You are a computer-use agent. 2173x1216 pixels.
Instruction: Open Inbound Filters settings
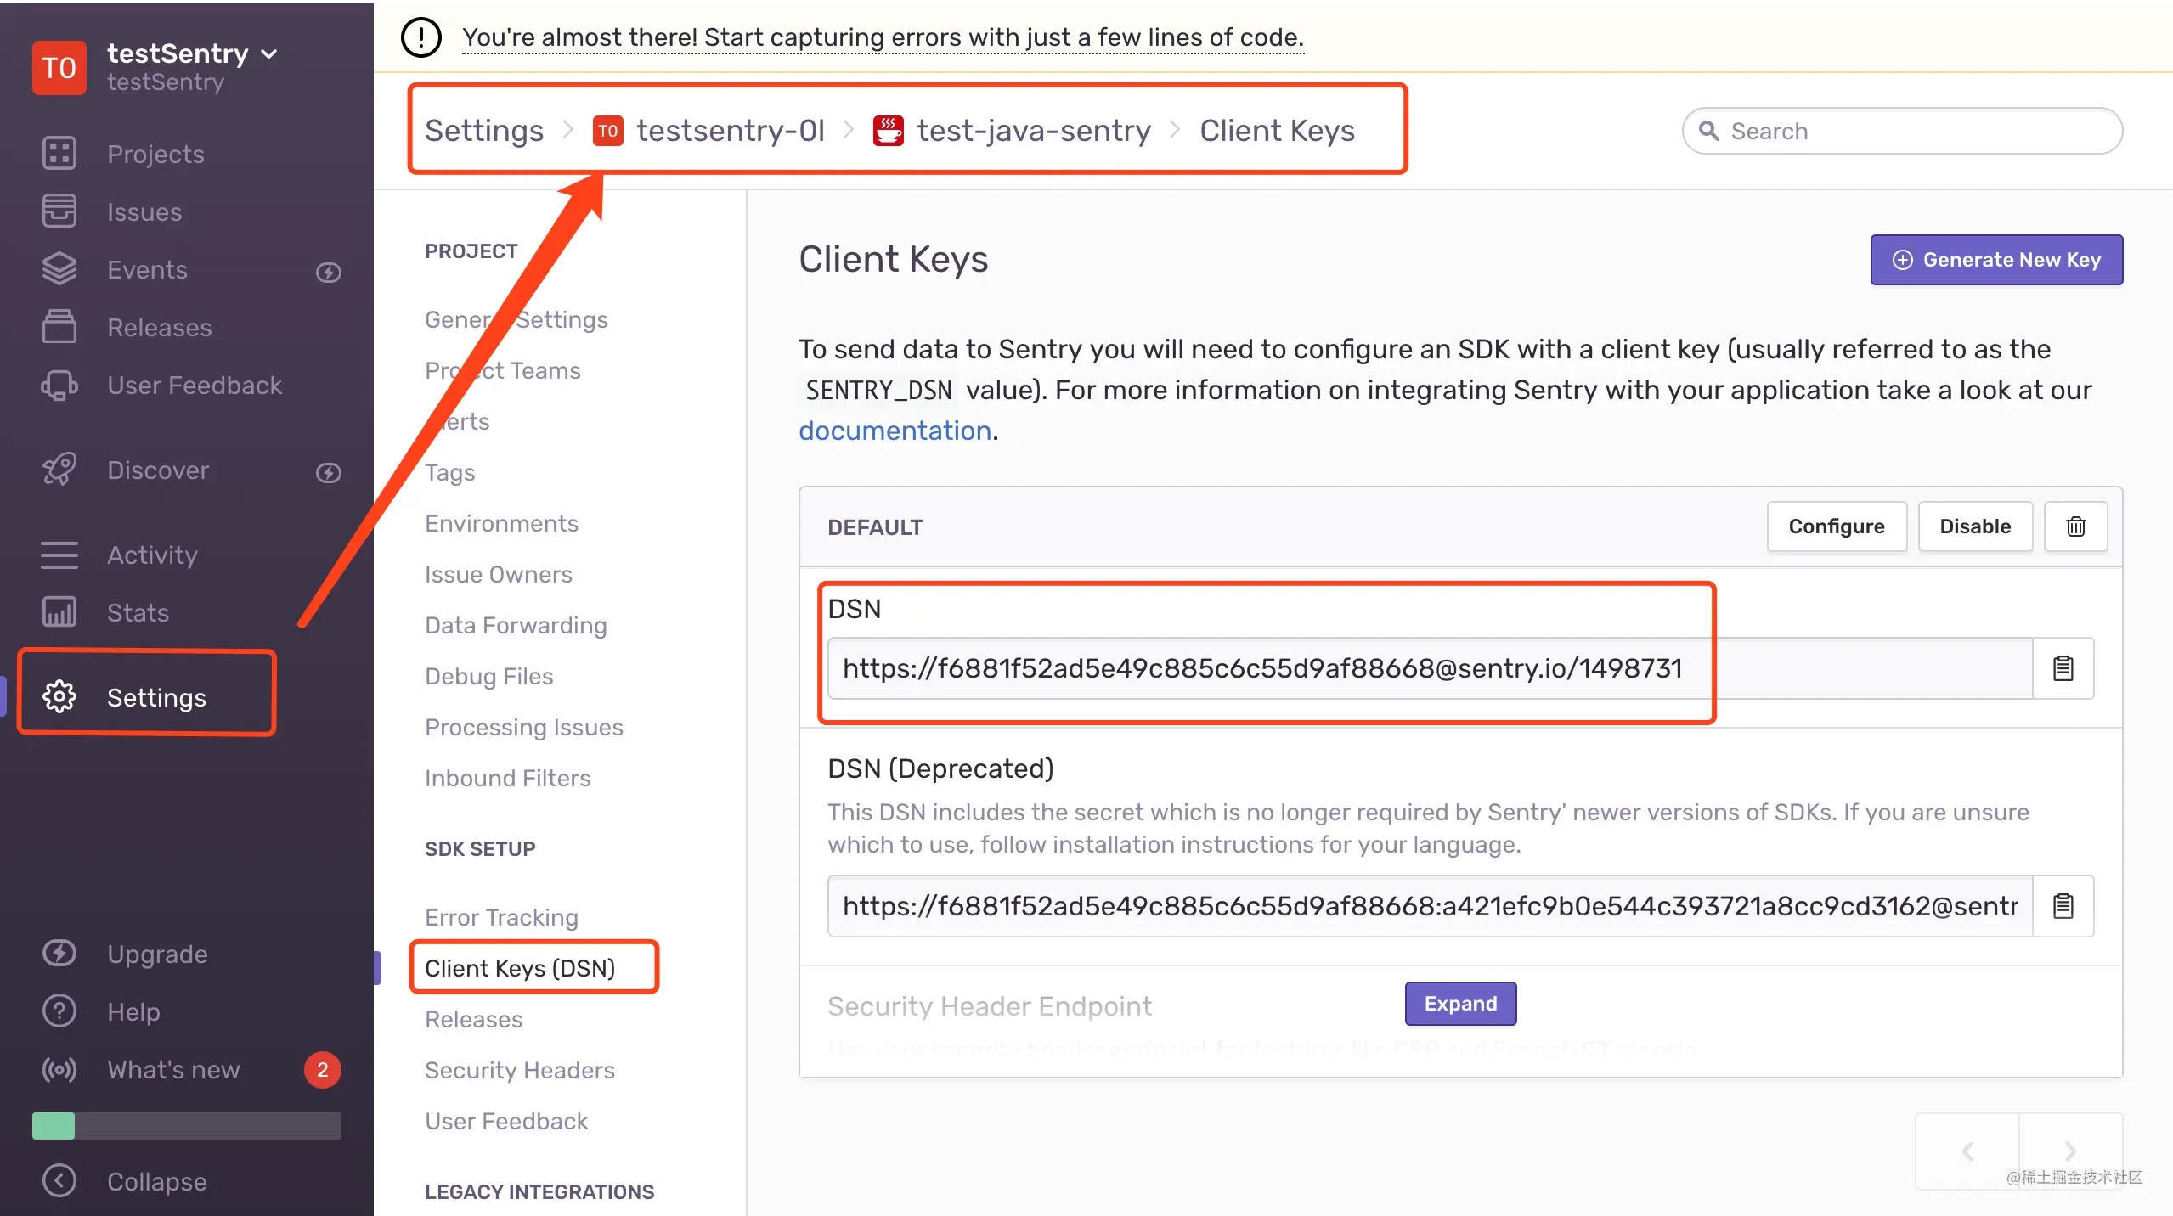(508, 778)
